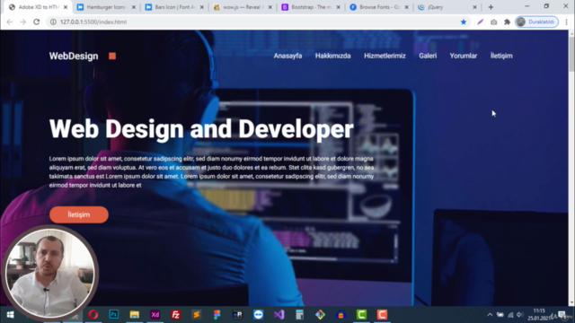Image resolution: width=575 pixels, height=323 pixels.
Task: Open Calculator from the taskbar
Action: tap(299, 315)
